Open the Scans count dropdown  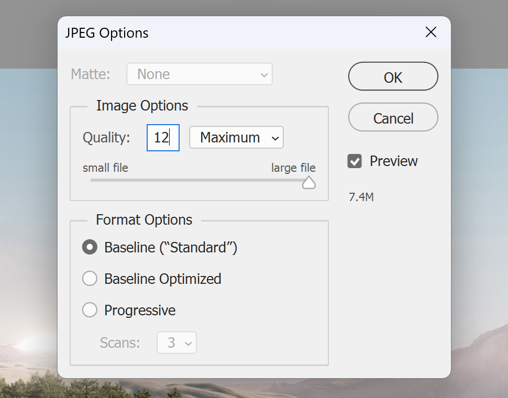[177, 342]
